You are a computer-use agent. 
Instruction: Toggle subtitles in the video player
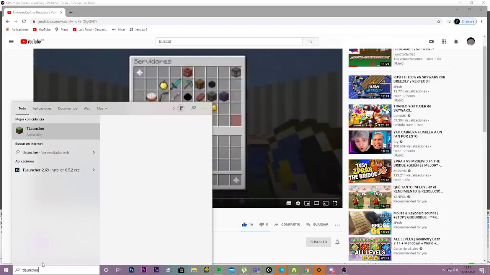click(289, 203)
